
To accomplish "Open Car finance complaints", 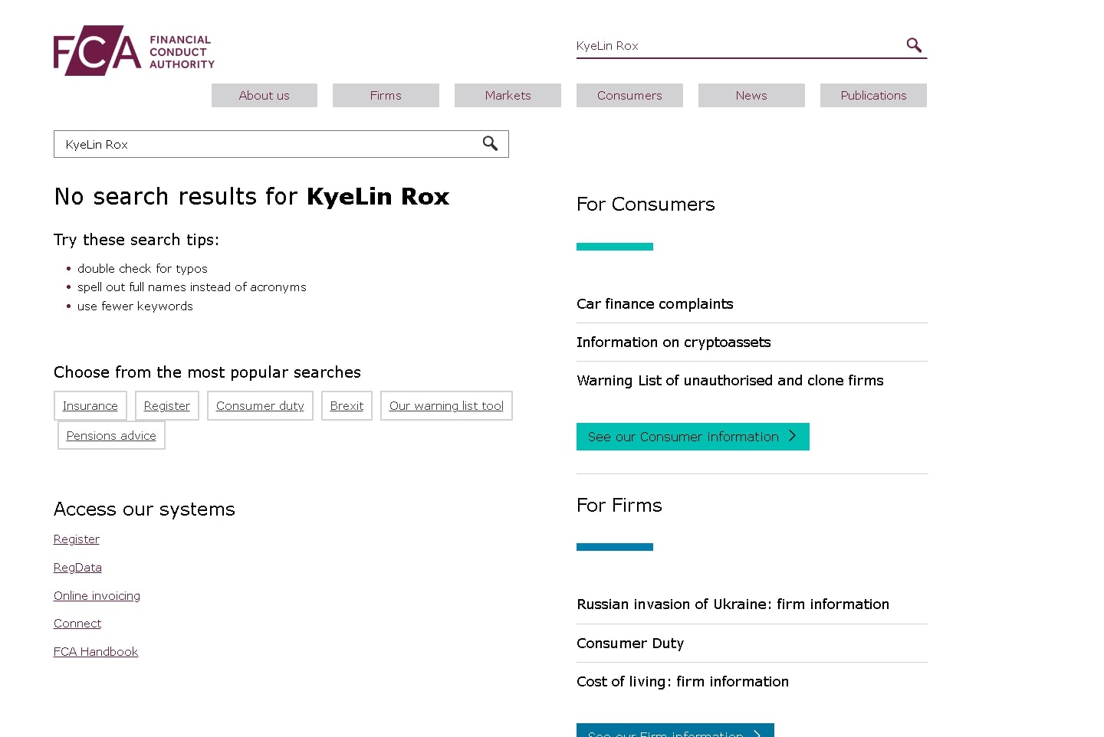I will coord(655,304).
